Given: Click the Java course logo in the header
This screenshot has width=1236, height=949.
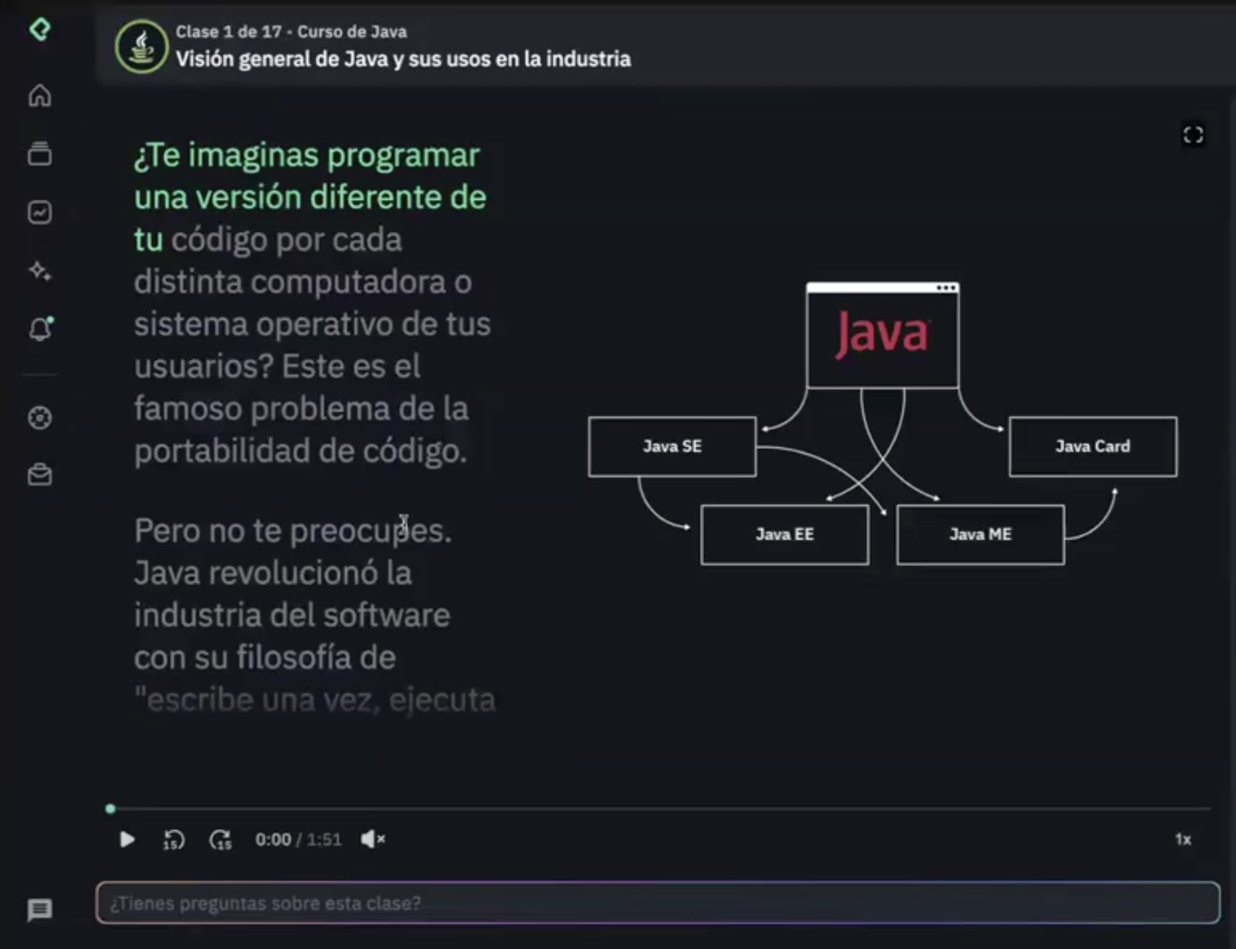Looking at the screenshot, I should point(141,45).
